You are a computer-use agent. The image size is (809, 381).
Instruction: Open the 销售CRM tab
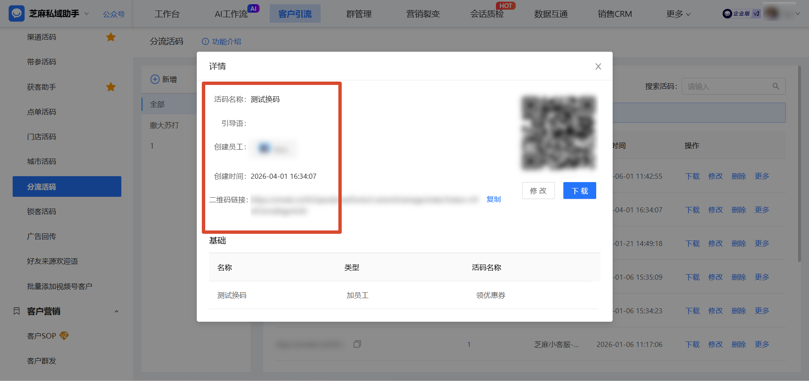(615, 14)
